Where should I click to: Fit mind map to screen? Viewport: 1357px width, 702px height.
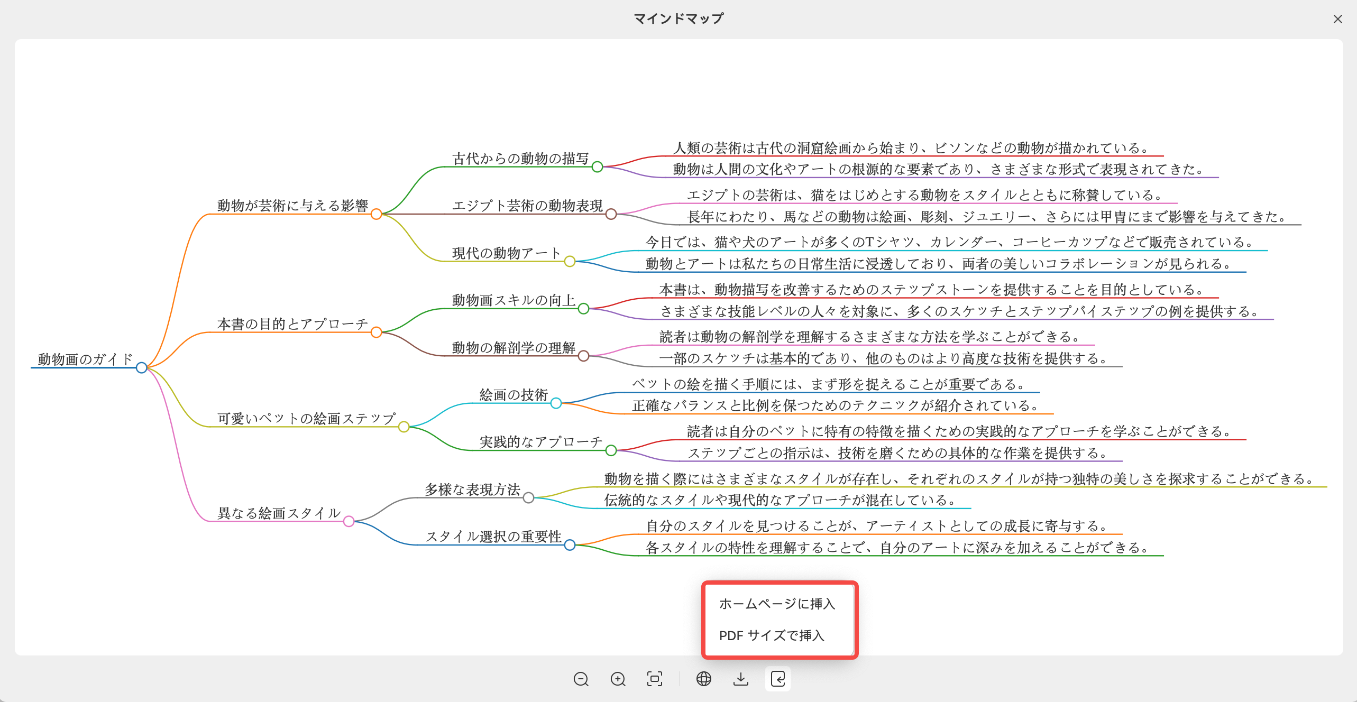click(655, 679)
